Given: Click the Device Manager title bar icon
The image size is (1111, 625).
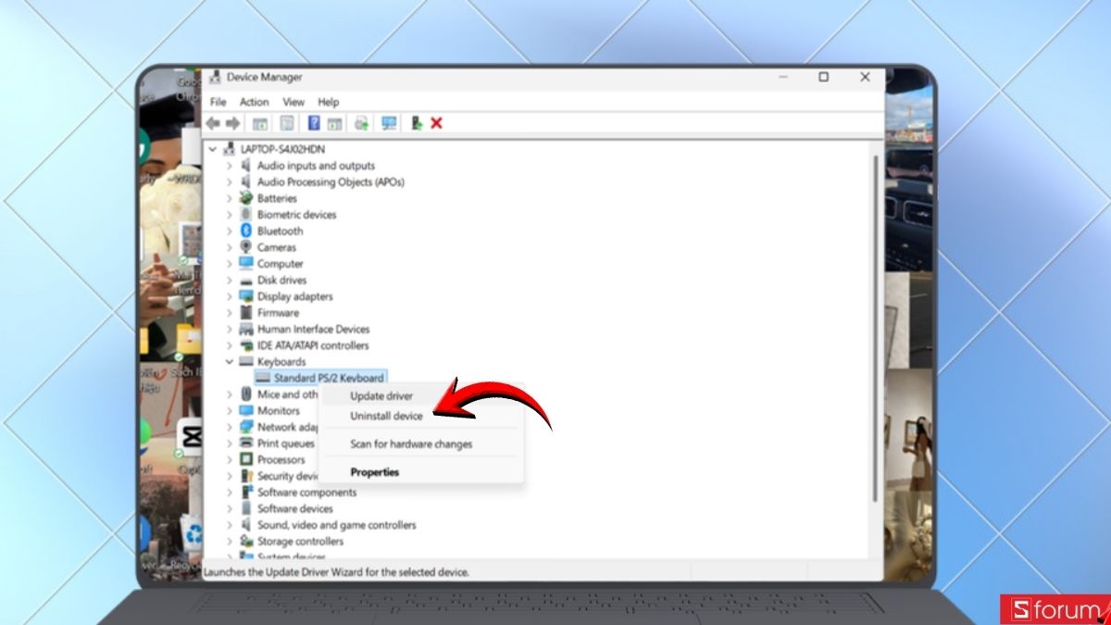Looking at the screenshot, I should [215, 77].
